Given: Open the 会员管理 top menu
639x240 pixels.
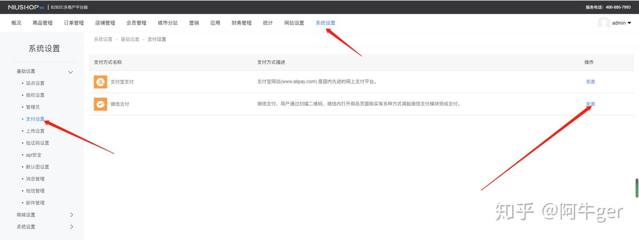Looking at the screenshot, I should pyautogui.click(x=136, y=23).
